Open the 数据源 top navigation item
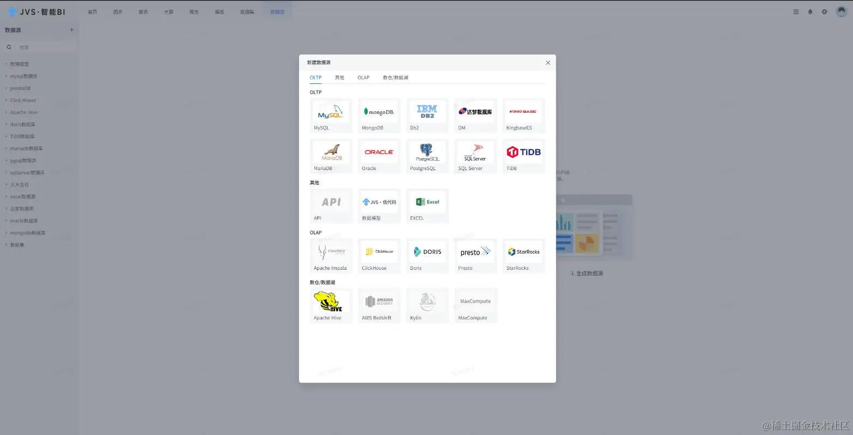853x435 pixels. click(x=277, y=12)
